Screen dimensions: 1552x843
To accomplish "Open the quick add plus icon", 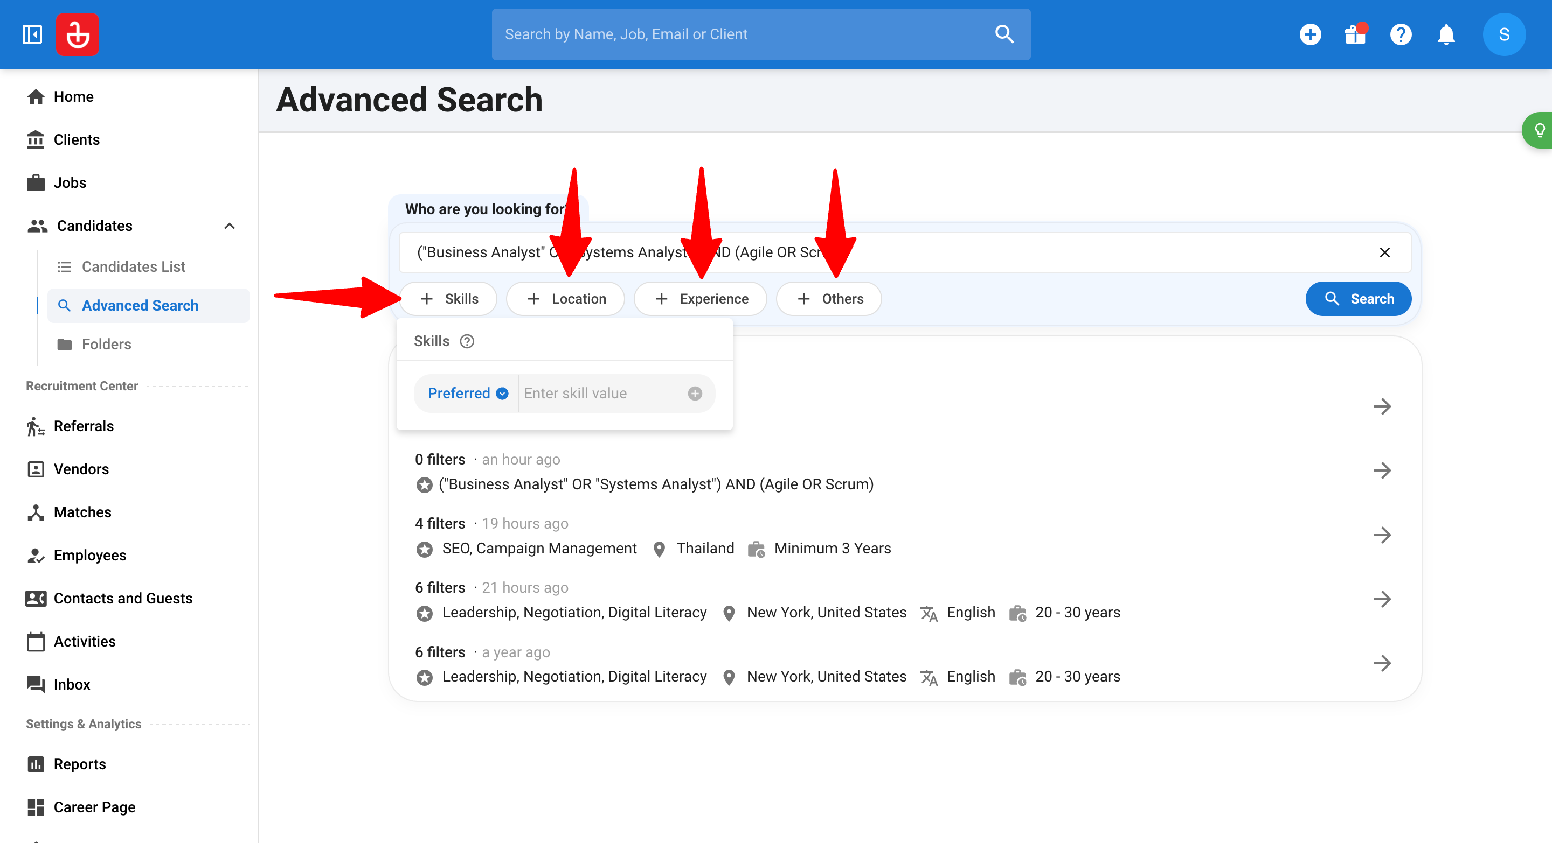I will (1310, 34).
